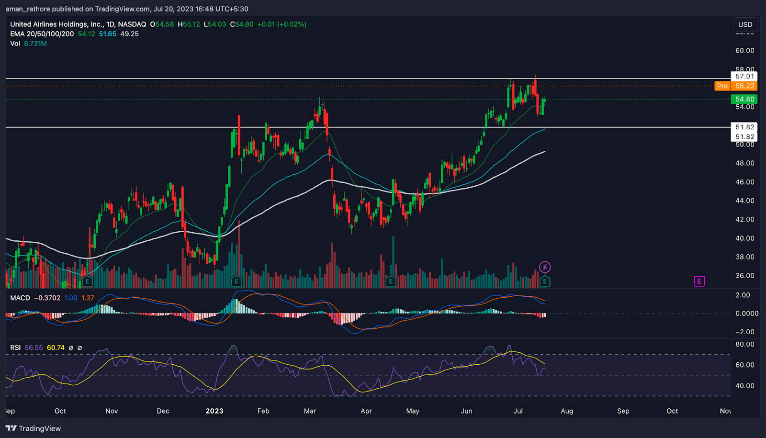This screenshot has height=438, width=766.
Task: Open the USD currency selector
Action: 745,24
